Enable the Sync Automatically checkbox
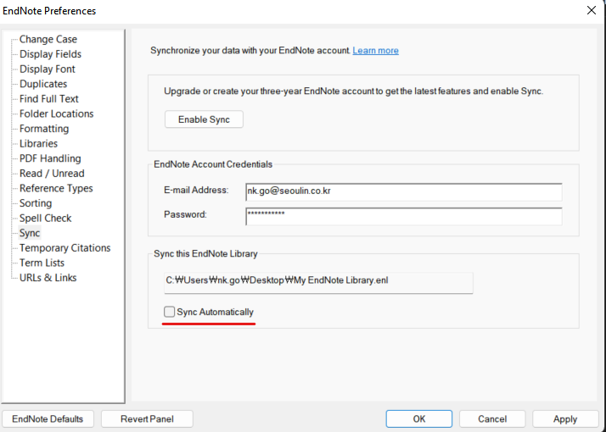This screenshot has width=606, height=432. 169,312
